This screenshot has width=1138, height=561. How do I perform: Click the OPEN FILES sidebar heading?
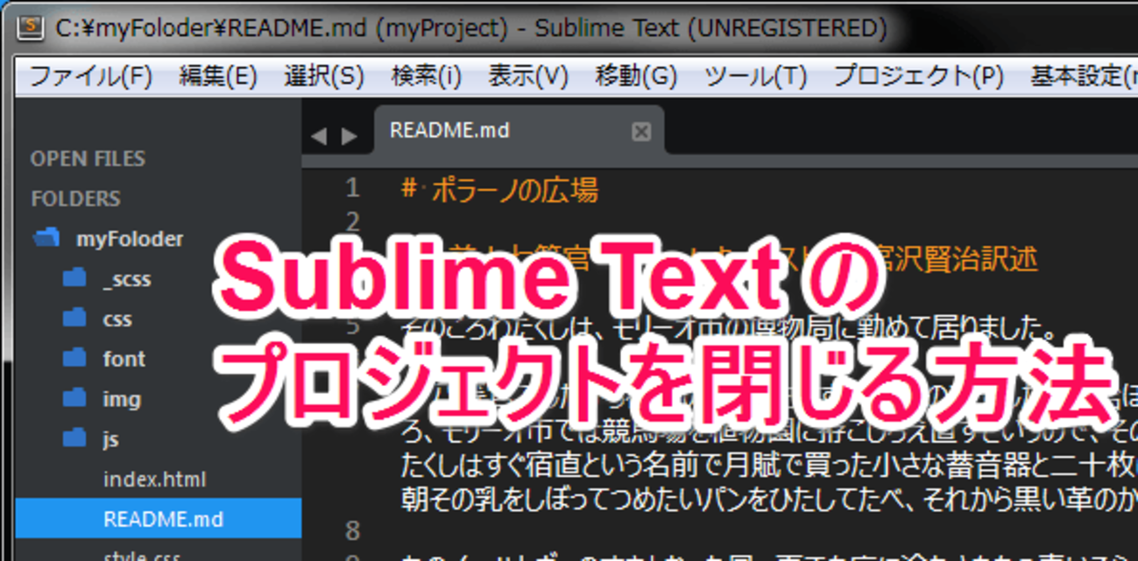coord(88,159)
